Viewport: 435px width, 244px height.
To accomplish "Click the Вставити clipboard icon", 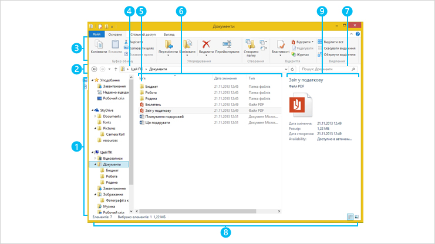I will point(115,44).
